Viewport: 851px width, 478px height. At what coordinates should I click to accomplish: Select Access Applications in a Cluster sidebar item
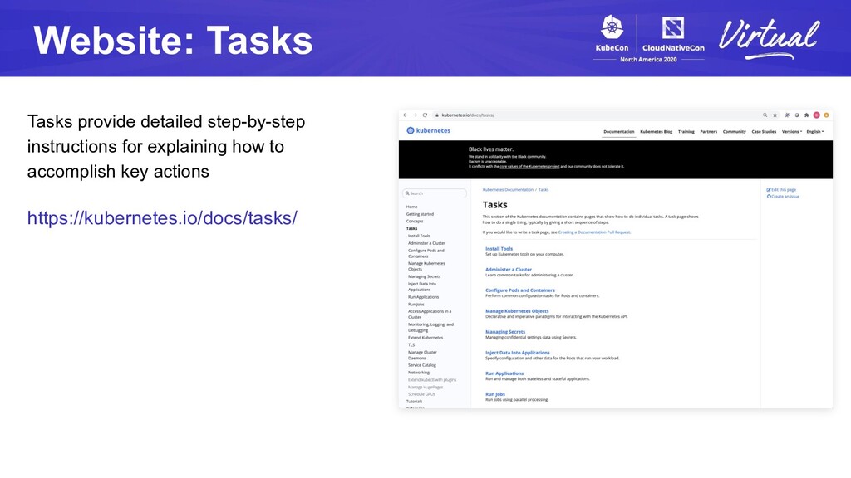click(430, 315)
